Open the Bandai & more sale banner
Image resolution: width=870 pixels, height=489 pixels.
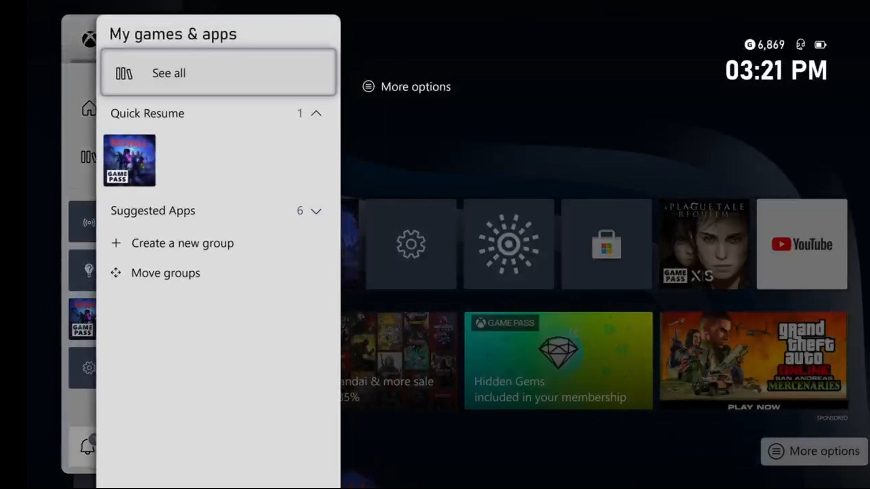399,361
